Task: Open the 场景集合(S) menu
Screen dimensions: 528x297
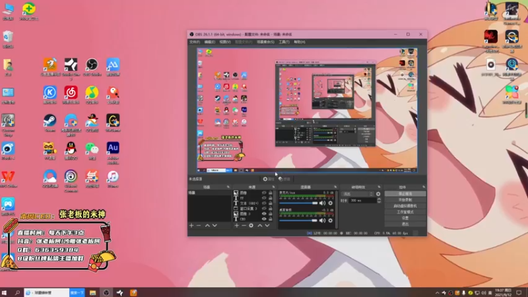Action: coord(265,42)
